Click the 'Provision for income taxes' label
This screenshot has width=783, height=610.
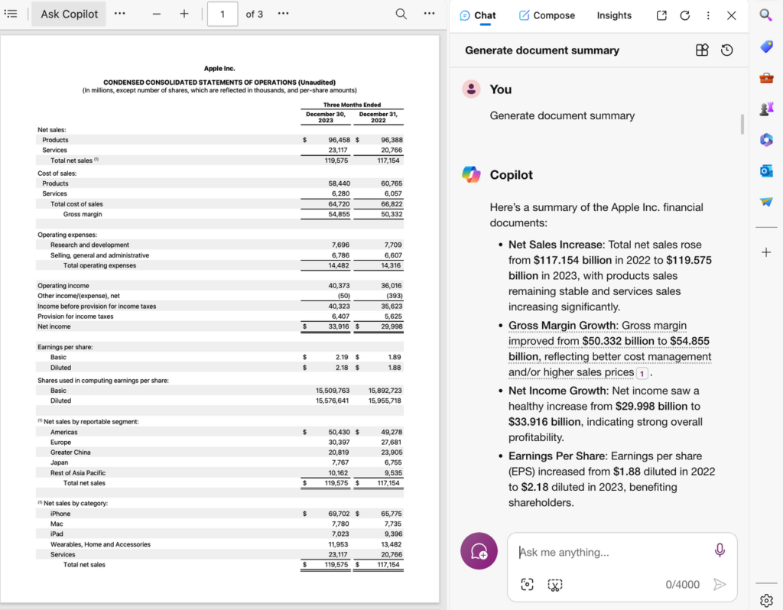76,316
